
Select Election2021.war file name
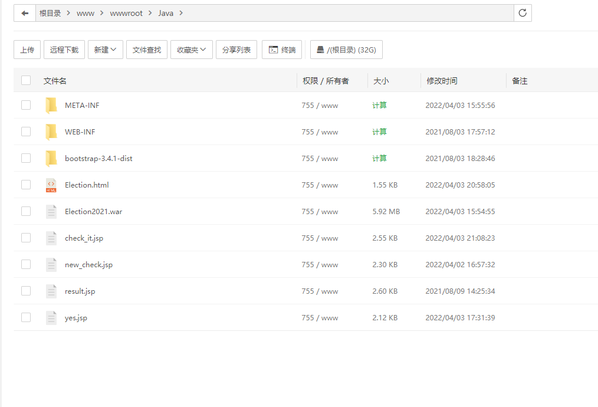93,212
